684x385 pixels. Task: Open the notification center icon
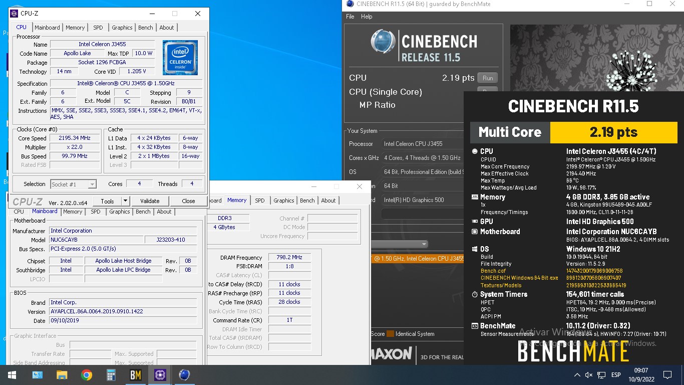(667, 375)
